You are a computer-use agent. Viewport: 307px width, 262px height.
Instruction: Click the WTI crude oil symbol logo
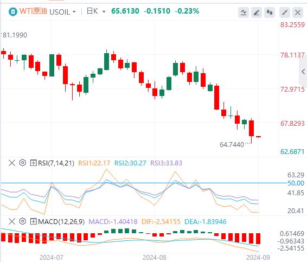tap(13, 12)
